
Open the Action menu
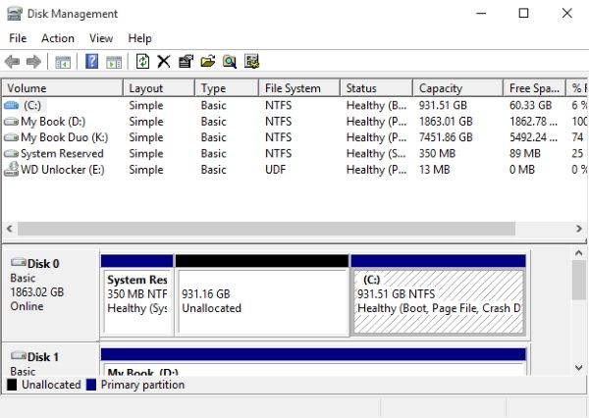coord(58,38)
